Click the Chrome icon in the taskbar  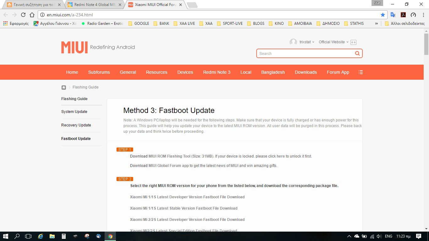(110, 236)
